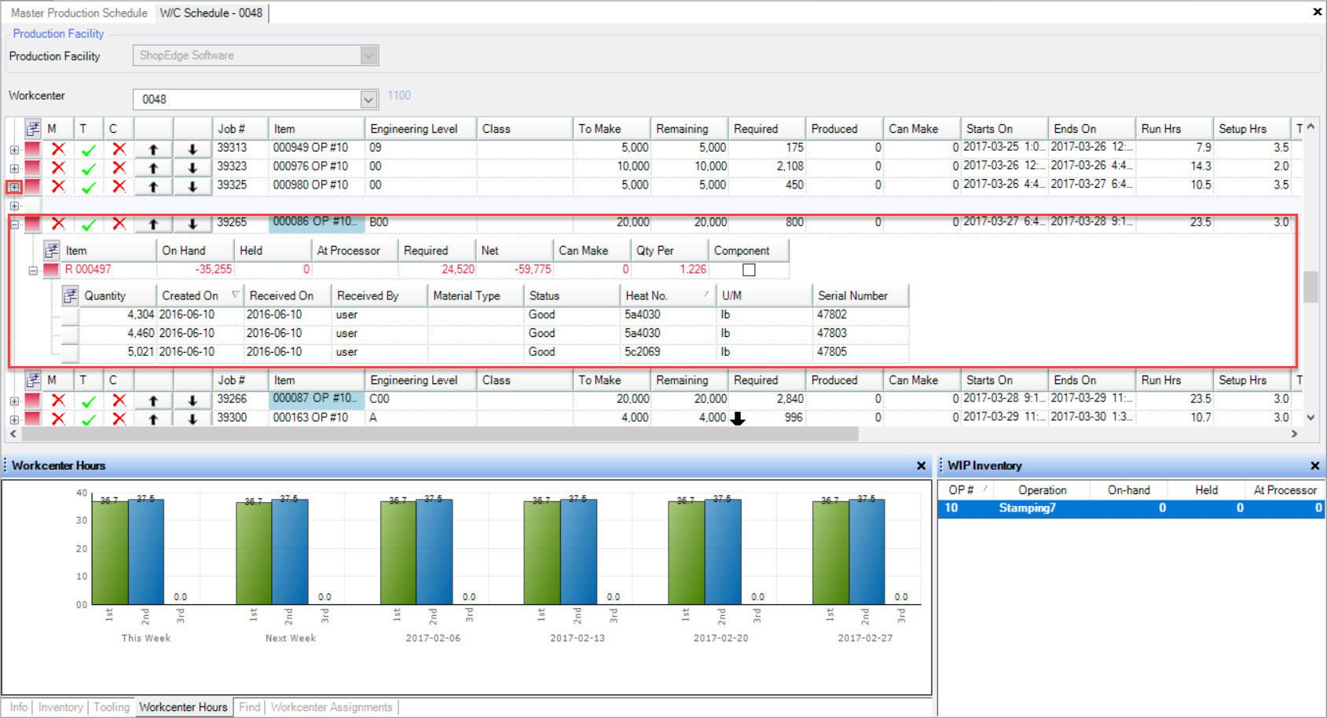This screenshot has width=1327, height=718.
Task: Open the Production Facility dropdown
Action: coord(369,55)
